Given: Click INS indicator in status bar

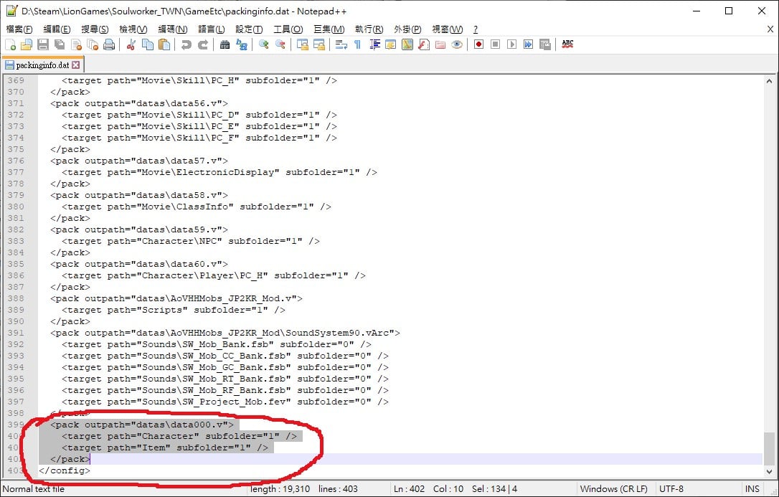Looking at the screenshot, I should pos(752,489).
